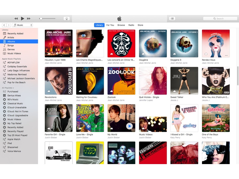The width and height of the screenshot is (239, 179).
Task: Open the Voice Memos playlist
Action: point(19,151)
